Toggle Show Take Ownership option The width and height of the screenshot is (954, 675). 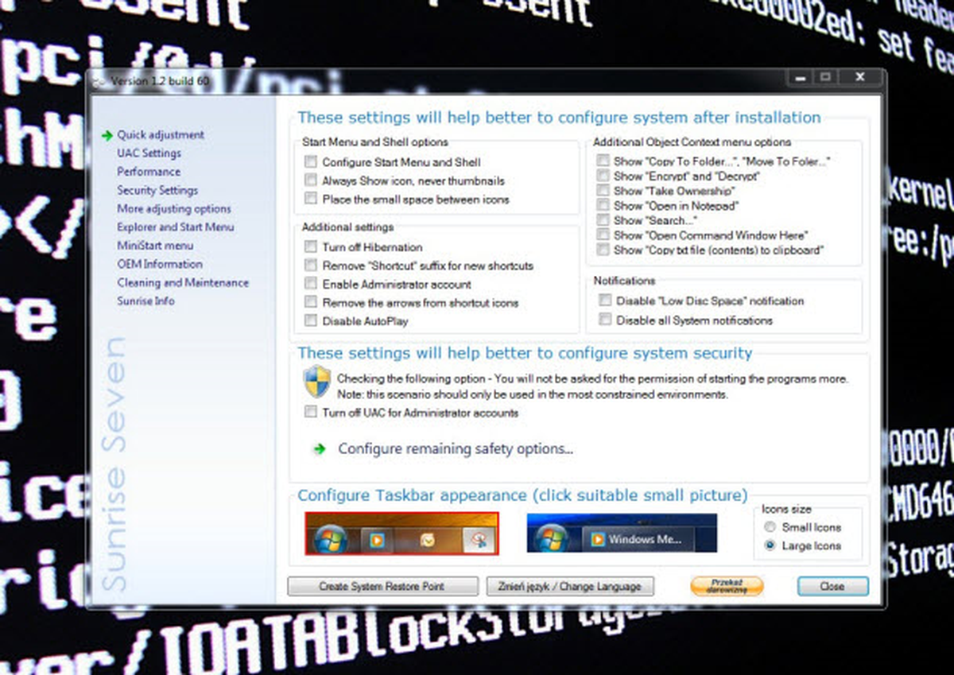coord(604,191)
